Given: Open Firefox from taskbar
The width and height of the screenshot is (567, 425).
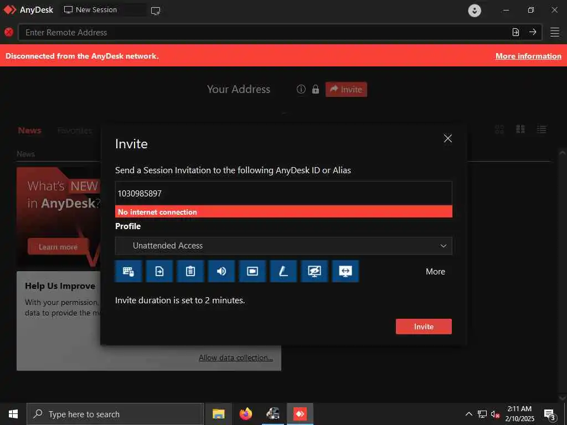Looking at the screenshot, I should (x=246, y=414).
